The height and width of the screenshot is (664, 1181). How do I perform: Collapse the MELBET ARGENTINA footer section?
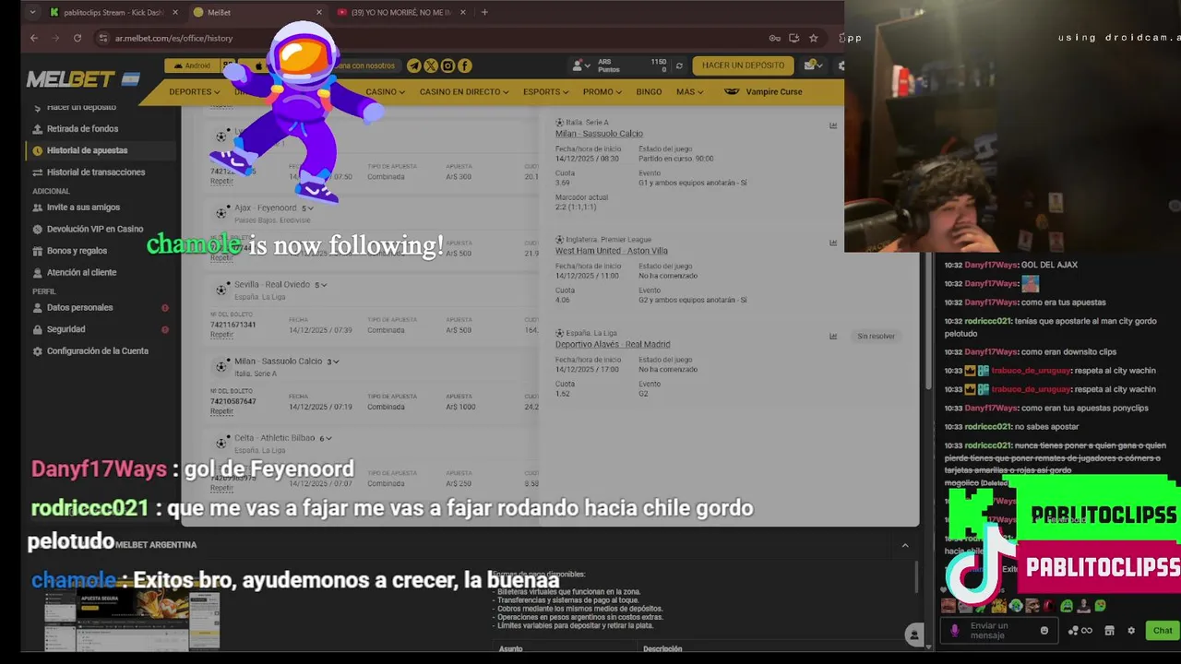[904, 545]
